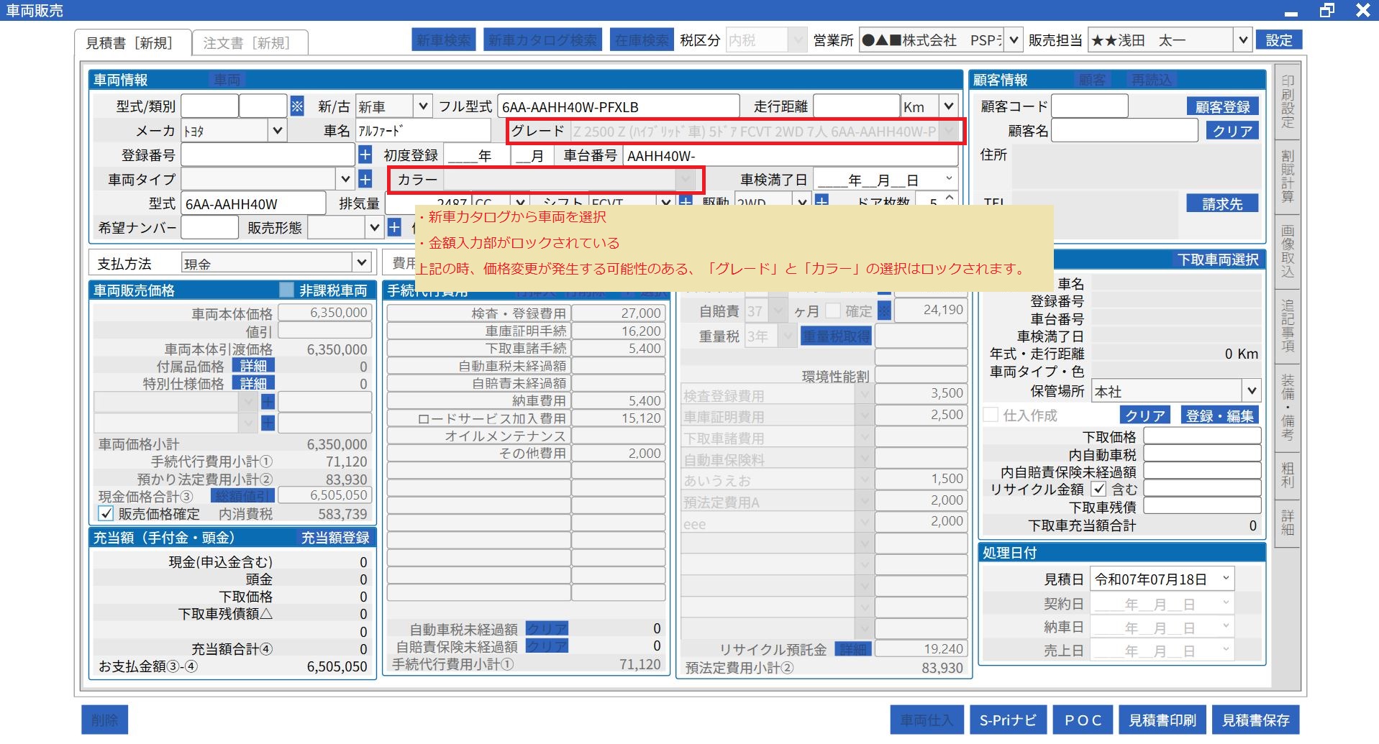Screen dimensions: 1379x744
Task: Open the 見積日 date picker dropdown
Action: pos(1226,579)
